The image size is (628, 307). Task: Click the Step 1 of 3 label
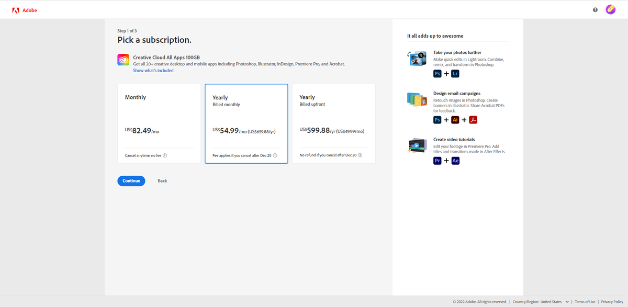point(127,31)
